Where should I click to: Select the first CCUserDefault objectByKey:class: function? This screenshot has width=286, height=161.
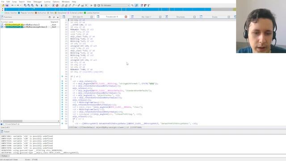click(22, 25)
